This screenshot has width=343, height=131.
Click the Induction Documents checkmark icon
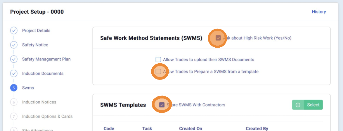pos(14,73)
